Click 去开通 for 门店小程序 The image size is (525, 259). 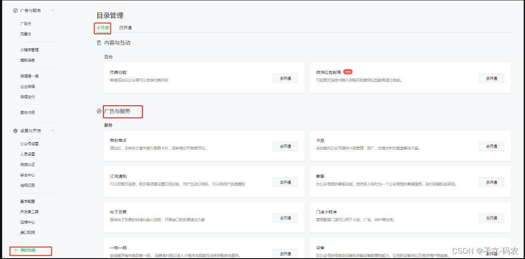(x=491, y=218)
